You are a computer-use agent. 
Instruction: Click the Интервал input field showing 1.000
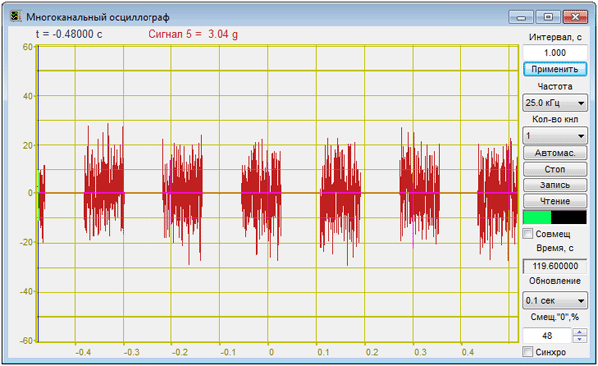coord(555,52)
